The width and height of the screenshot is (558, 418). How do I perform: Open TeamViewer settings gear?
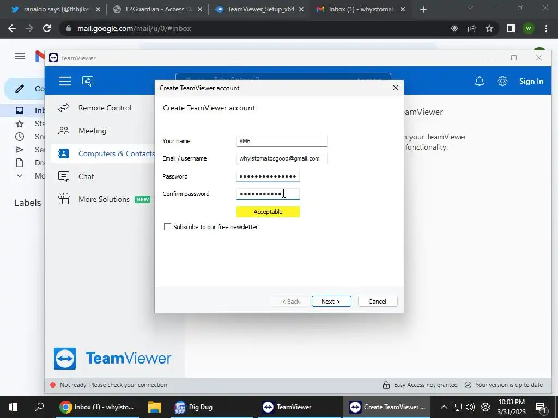502,81
